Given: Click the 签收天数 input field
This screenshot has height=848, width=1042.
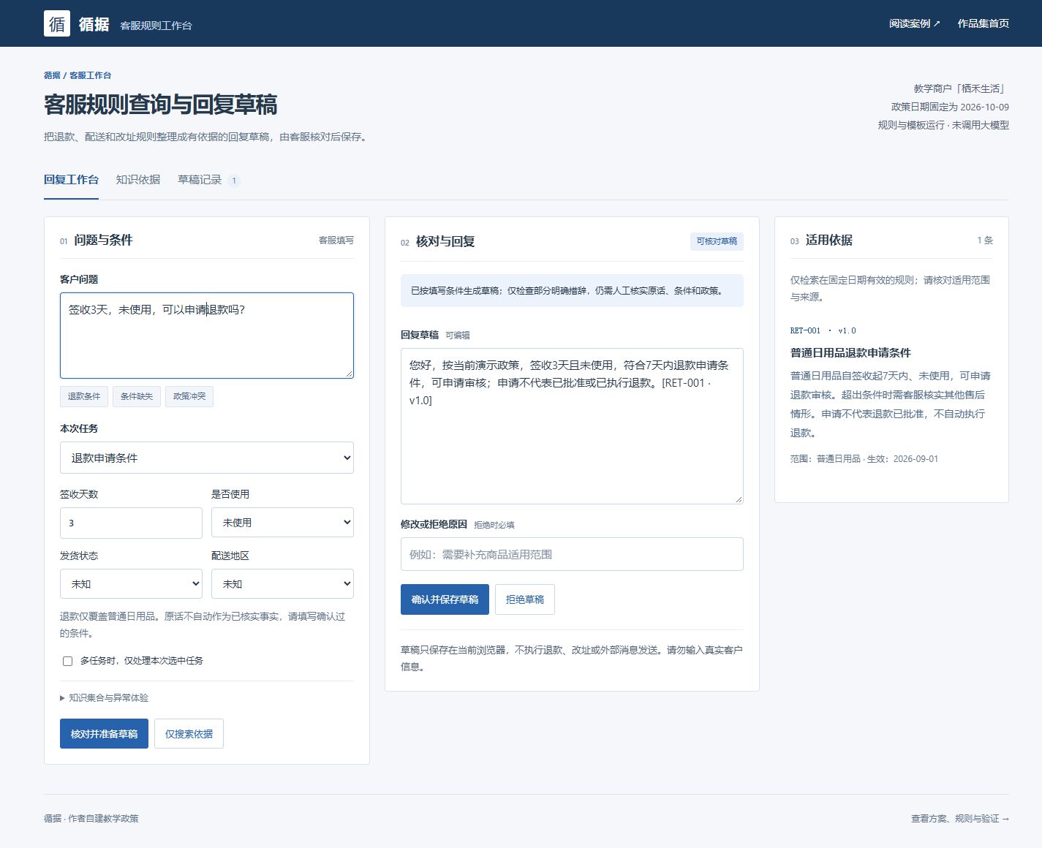Looking at the screenshot, I should [x=131, y=523].
